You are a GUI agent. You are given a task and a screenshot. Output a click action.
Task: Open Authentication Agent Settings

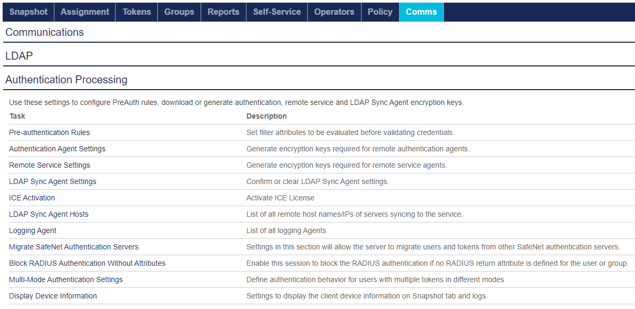pyautogui.click(x=57, y=149)
